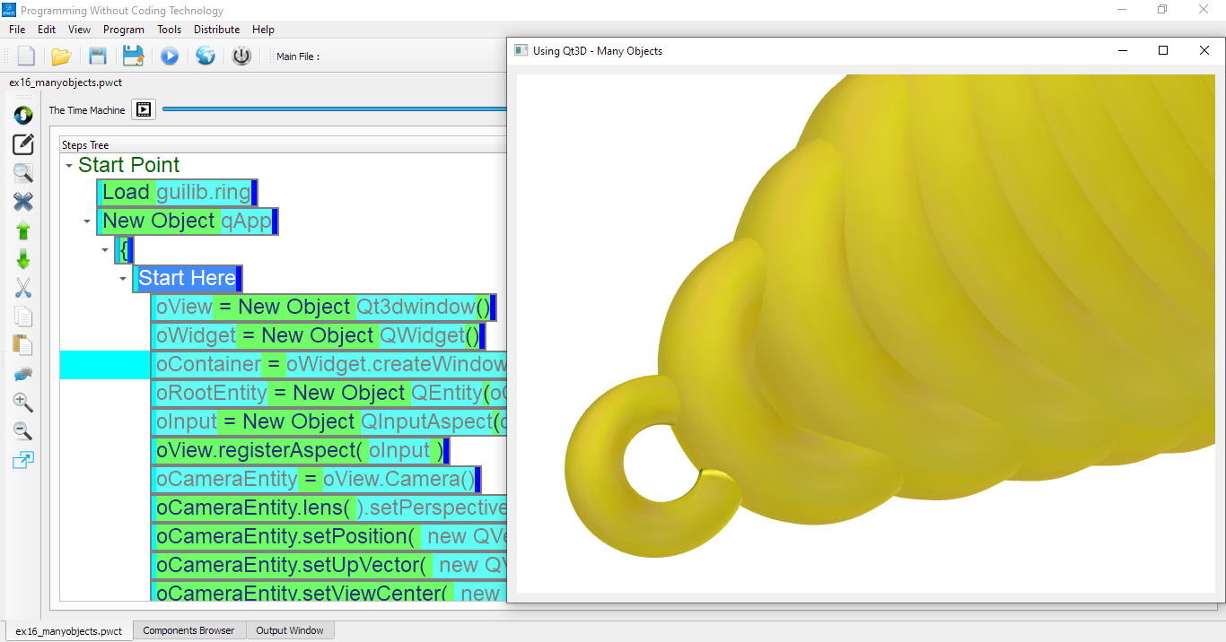The image size is (1226, 642).
Task: Collapse the New Object qApp node
Action: click(x=86, y=221)
